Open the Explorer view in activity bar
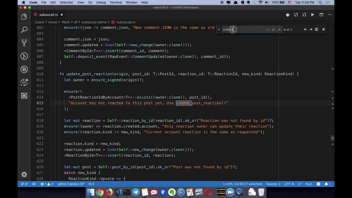Viewport: 352px width, 198px height. [x=24, y=17]
